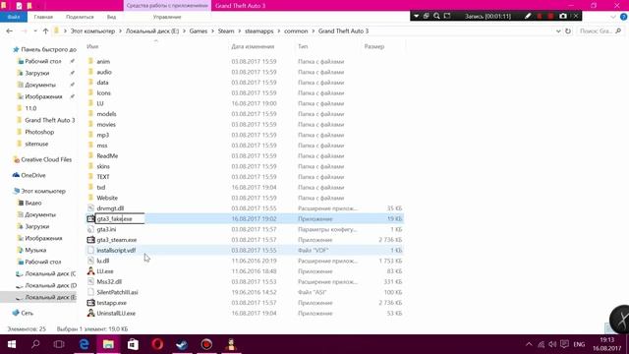Screen dimensions: 629x354
Task: Open the Файл ribbon tab
Action: pos(14,17)
